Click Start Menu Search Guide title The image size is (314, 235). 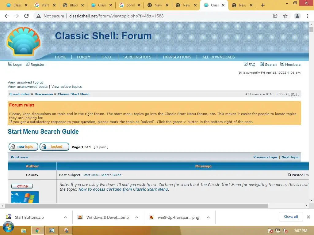pos(43,132)
